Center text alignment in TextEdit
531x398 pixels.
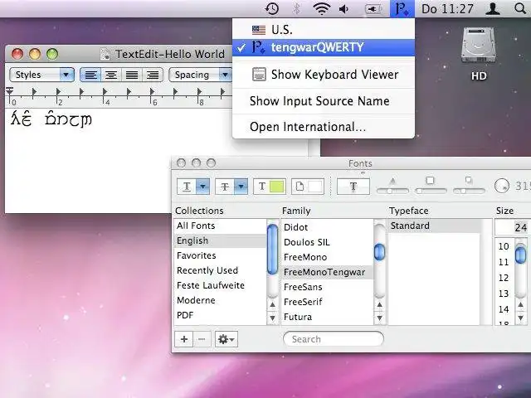click(x=111, y=75)
